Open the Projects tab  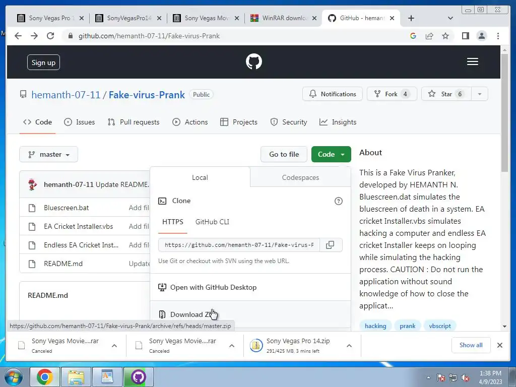(238, 122)
